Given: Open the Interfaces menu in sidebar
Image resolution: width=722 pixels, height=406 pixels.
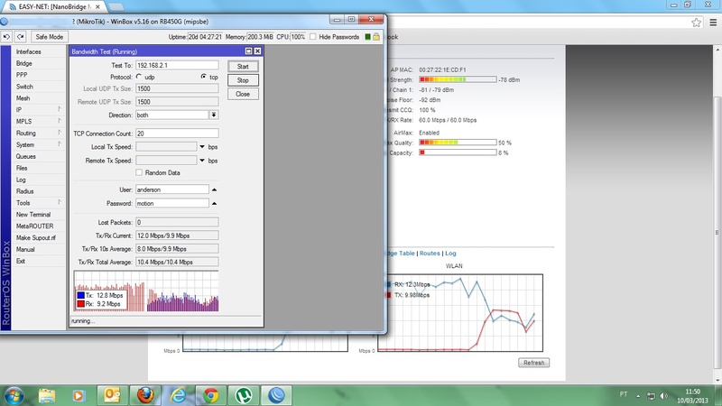Looking at the screenshot, I should (x=29, y=52).
